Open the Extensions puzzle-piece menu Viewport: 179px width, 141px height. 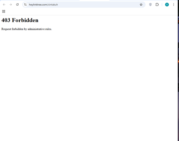coord(157,5)
